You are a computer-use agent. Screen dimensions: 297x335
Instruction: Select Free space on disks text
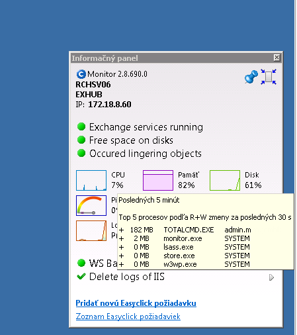[x=131, y=140]
